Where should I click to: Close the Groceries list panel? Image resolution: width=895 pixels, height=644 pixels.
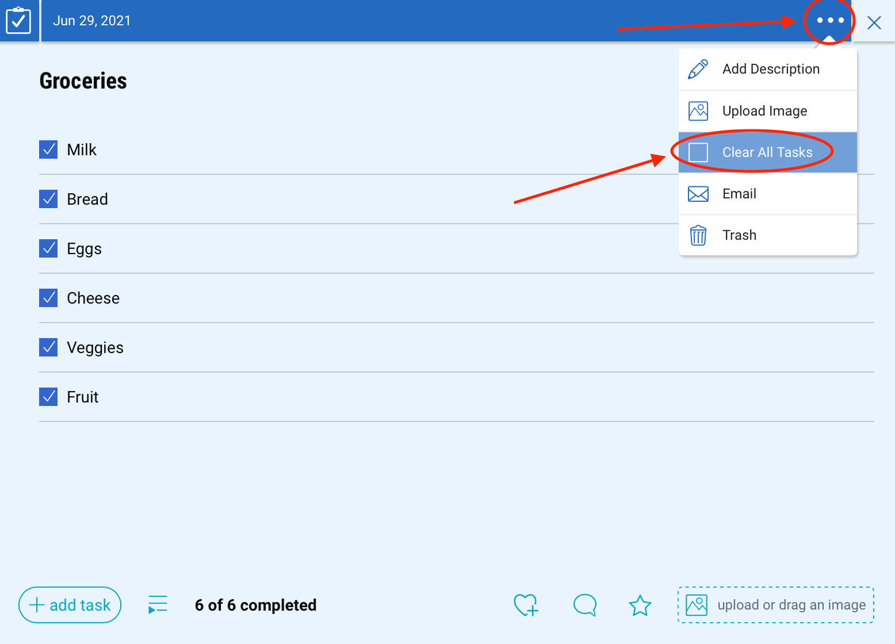pos(874,22)
